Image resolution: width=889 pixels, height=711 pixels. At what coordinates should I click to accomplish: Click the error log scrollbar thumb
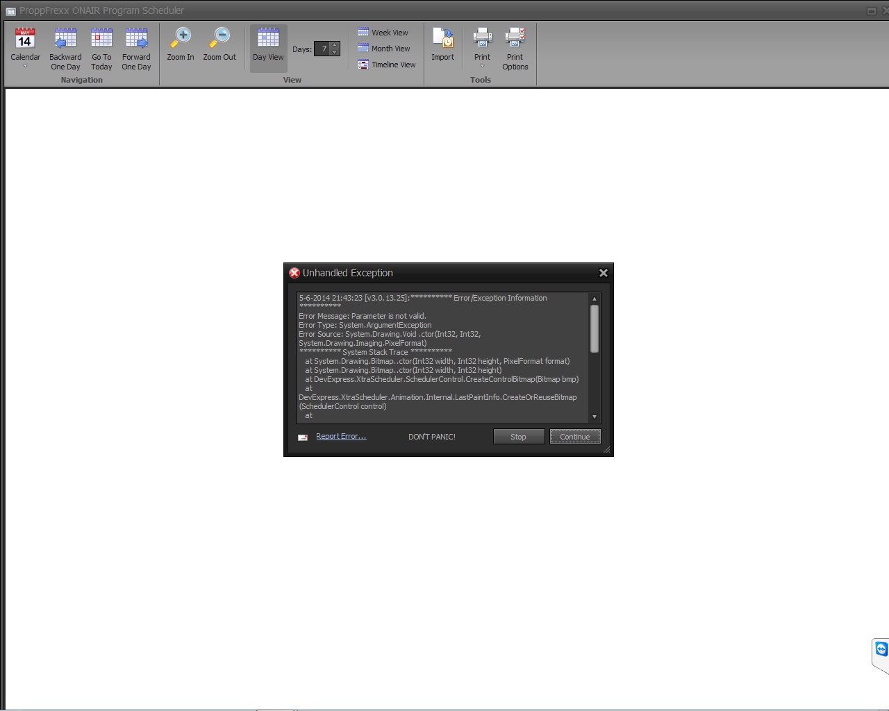[x=595, y=328]
